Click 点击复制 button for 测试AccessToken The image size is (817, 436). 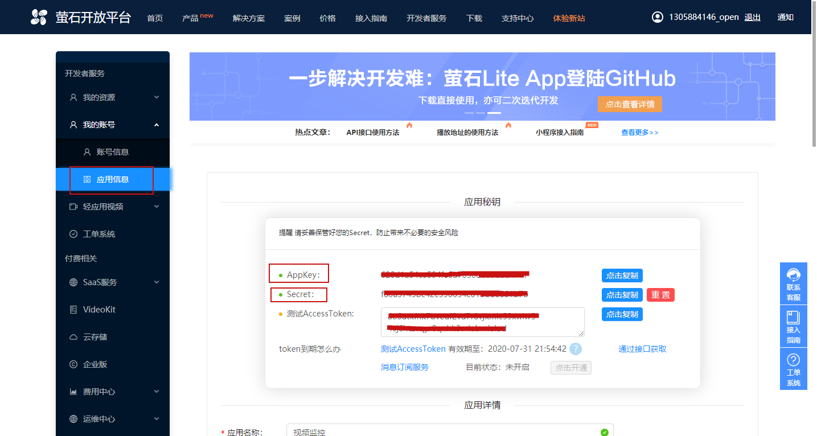622,314
